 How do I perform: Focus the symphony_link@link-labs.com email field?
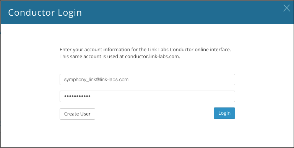point(147,80)
